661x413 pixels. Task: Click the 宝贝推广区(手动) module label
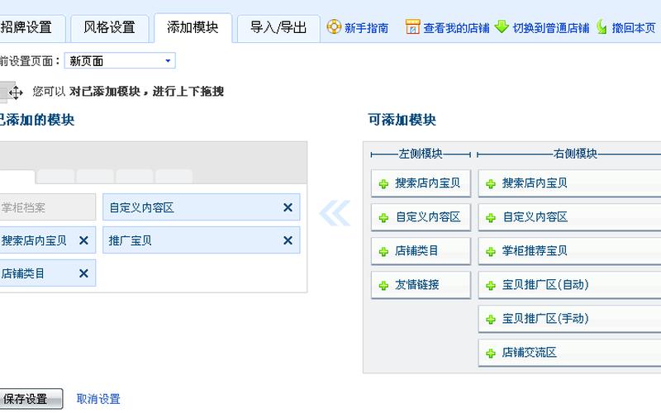(545, 319)
